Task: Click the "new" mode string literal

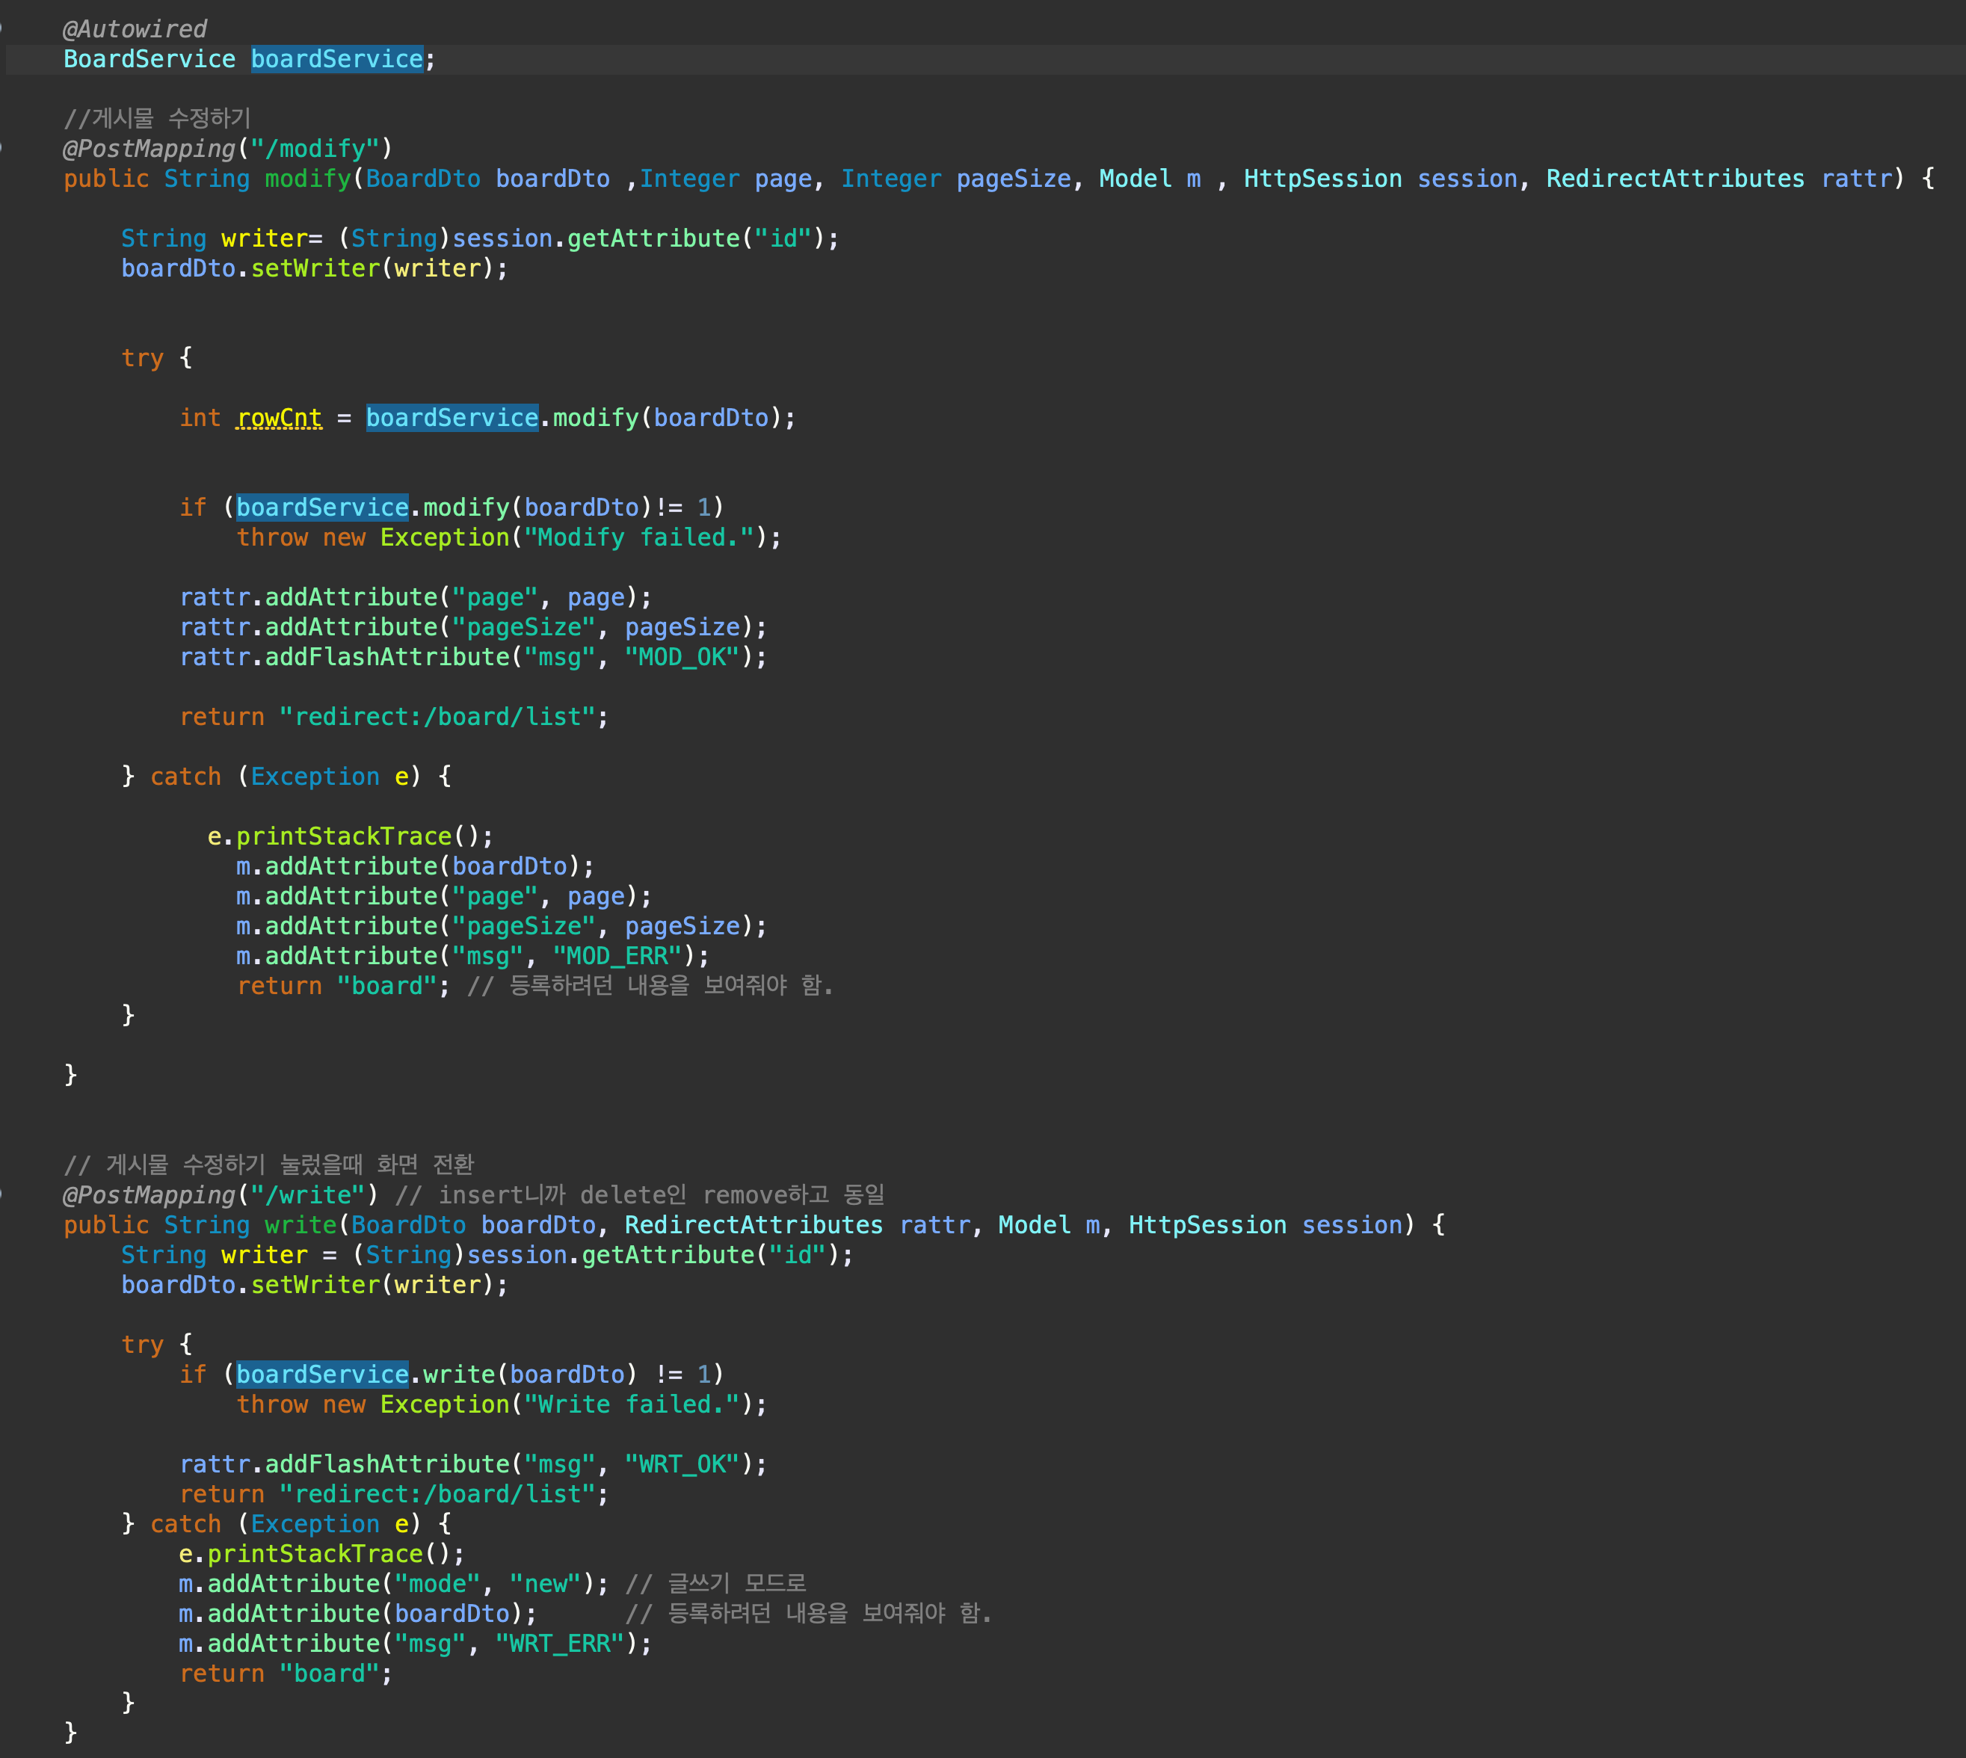Action: tap(546, 1584)
